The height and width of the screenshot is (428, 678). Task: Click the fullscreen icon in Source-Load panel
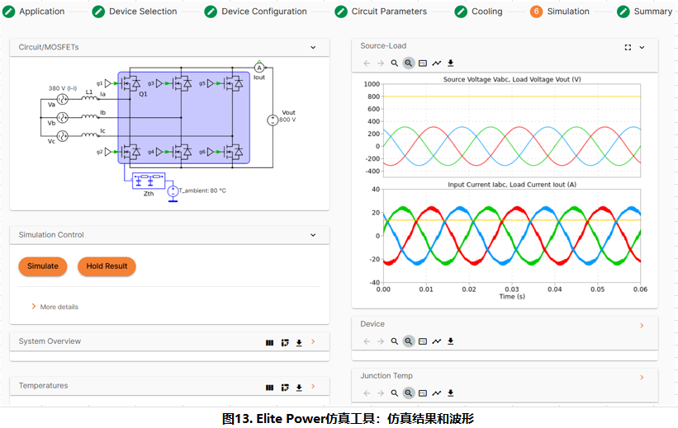coord(628,47)
